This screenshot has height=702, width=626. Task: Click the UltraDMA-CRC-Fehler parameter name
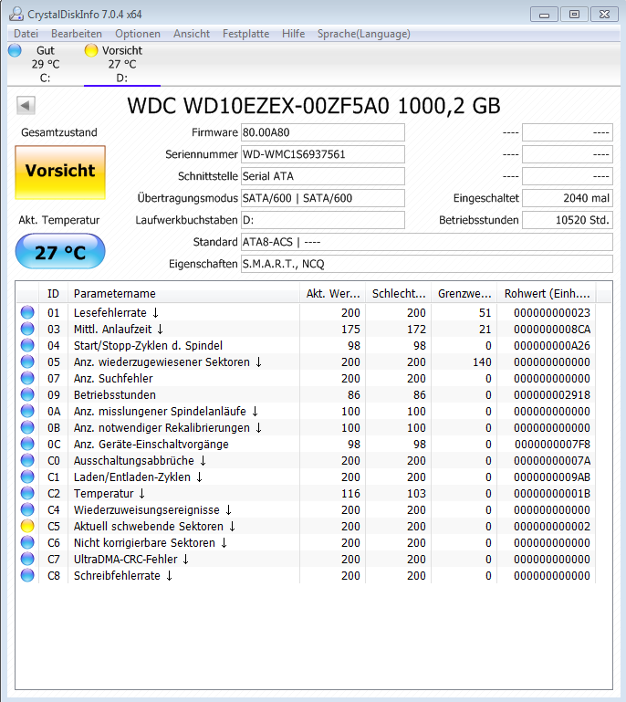[125, 559]
